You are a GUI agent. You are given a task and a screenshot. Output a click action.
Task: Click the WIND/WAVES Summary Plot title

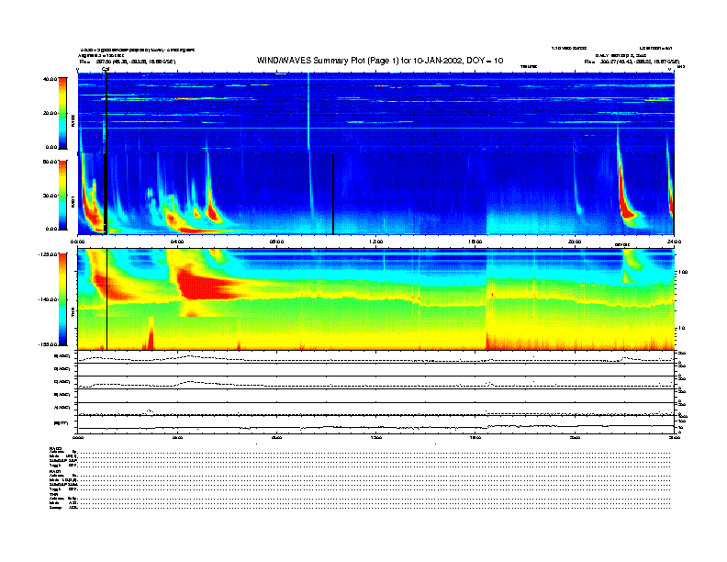coord(380,61)
